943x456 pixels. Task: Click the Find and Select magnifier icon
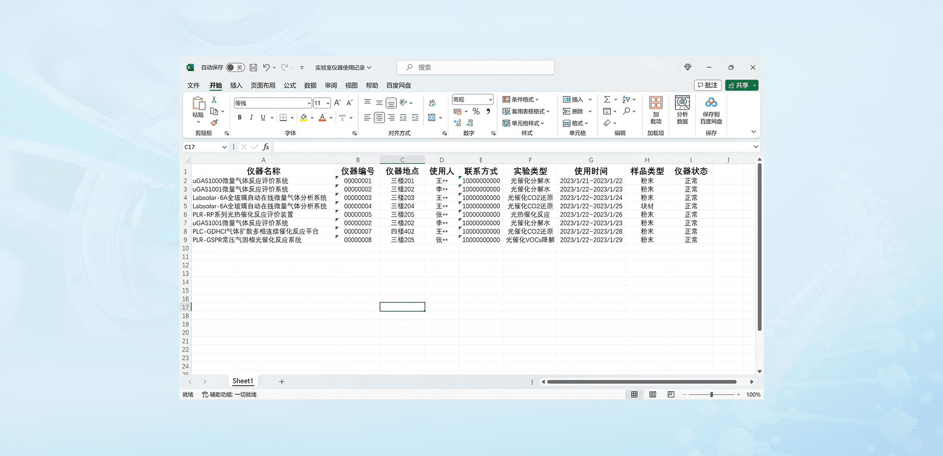pos(626,111)
